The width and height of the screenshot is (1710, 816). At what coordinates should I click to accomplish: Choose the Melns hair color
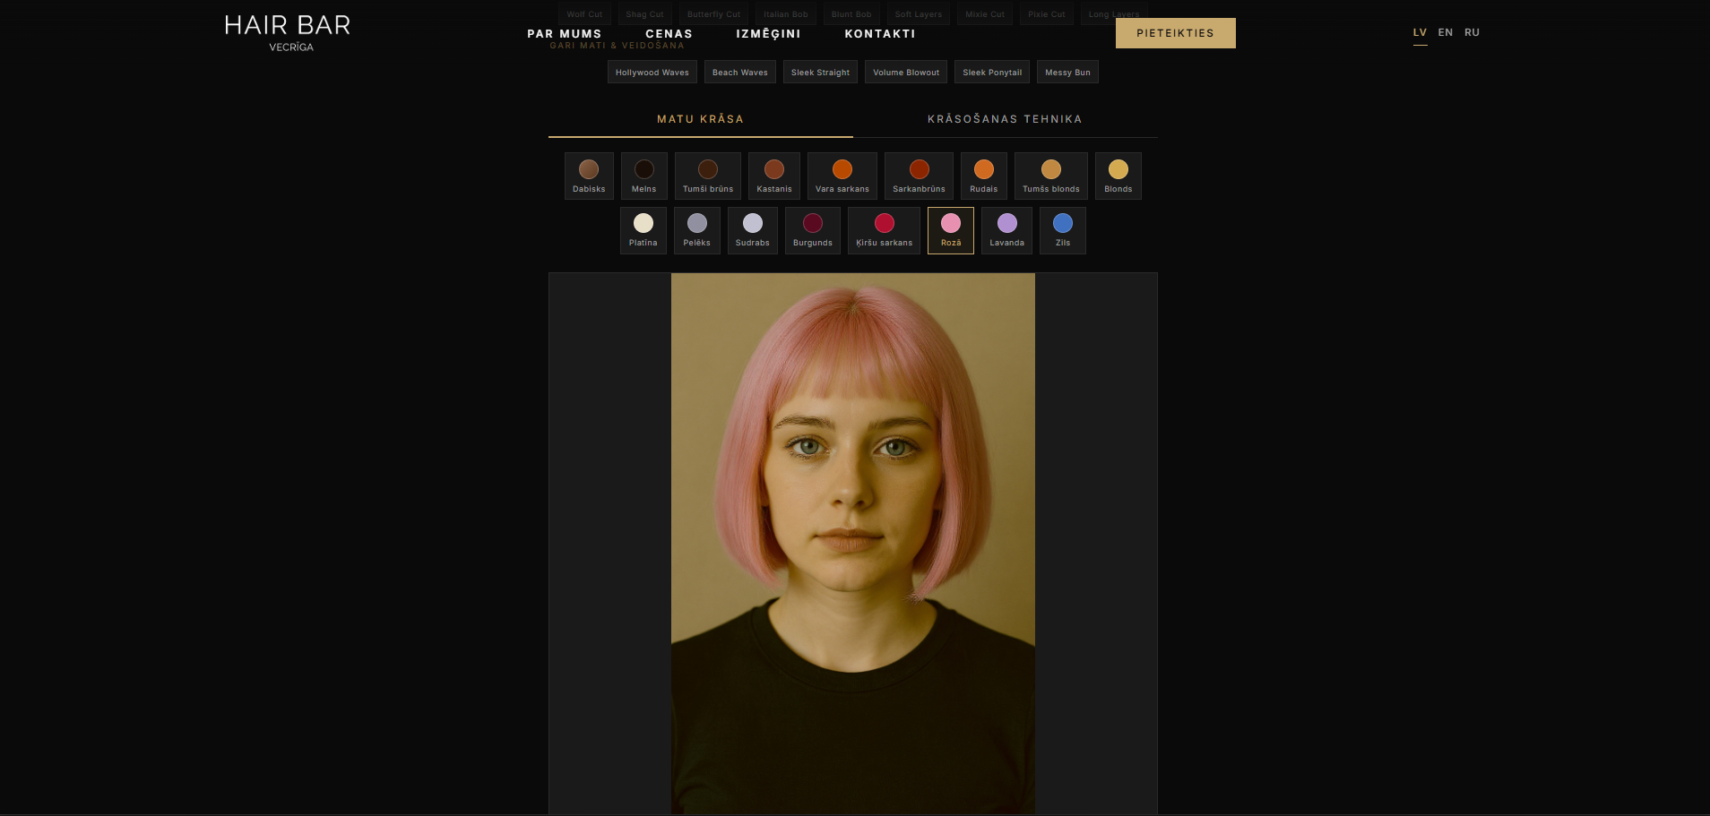[643, 176]
